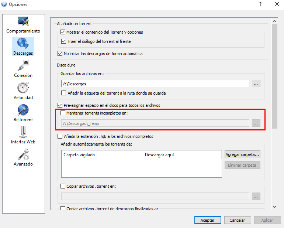Open the Velocidad stopwatch icon
This screenshot has height=228, width=284.
(x=23, y=88)
